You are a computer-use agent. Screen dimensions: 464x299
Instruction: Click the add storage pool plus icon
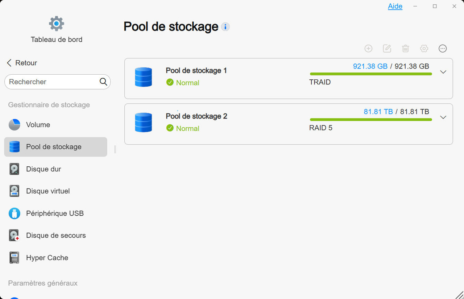point(368,49)
